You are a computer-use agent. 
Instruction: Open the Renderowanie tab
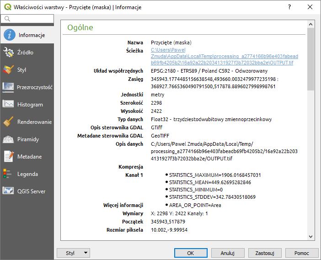(34, 122)
